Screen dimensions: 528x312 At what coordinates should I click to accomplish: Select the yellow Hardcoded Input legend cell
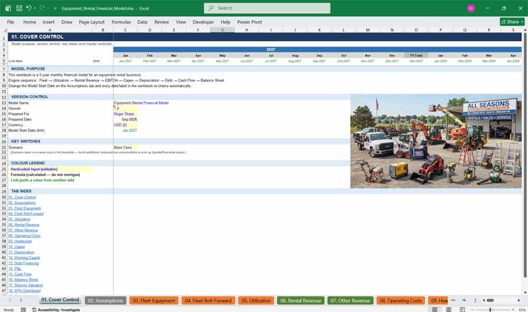click(x=50, y=169)
